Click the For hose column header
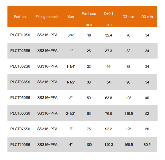The height and width of the screenshot is (160, 165). tap(89, 14)
